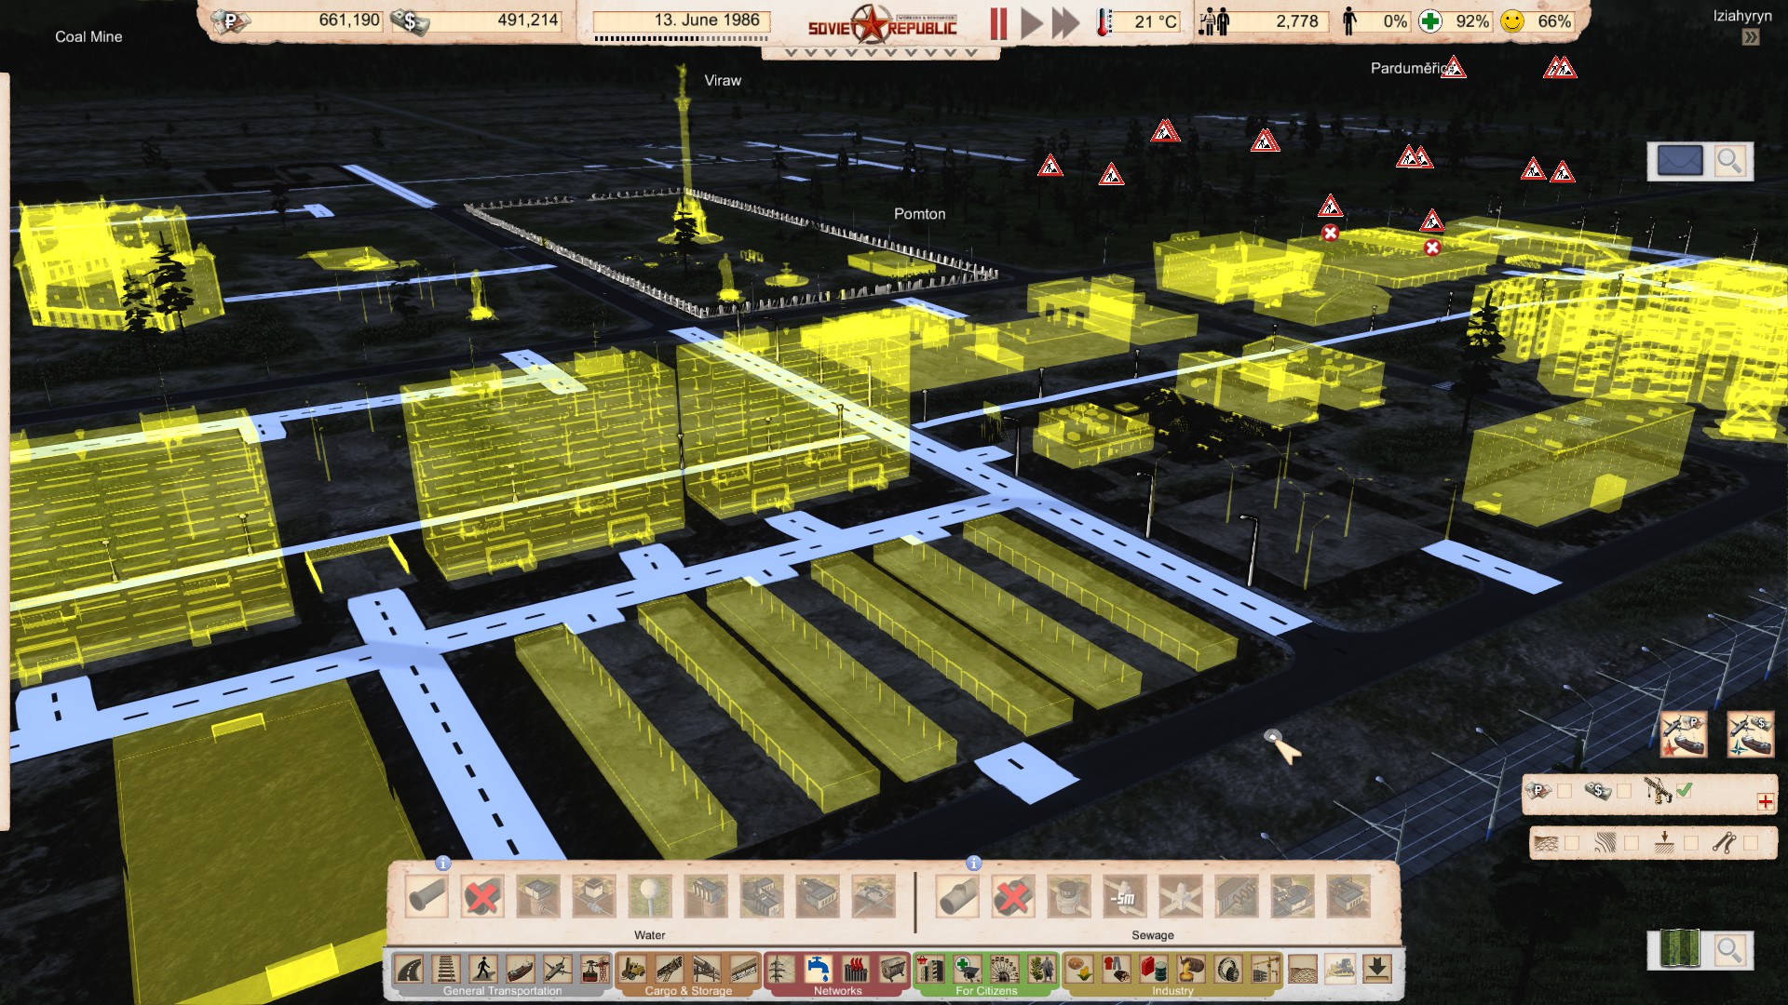
Task: Click the Pomton city label
Action: 919,214
